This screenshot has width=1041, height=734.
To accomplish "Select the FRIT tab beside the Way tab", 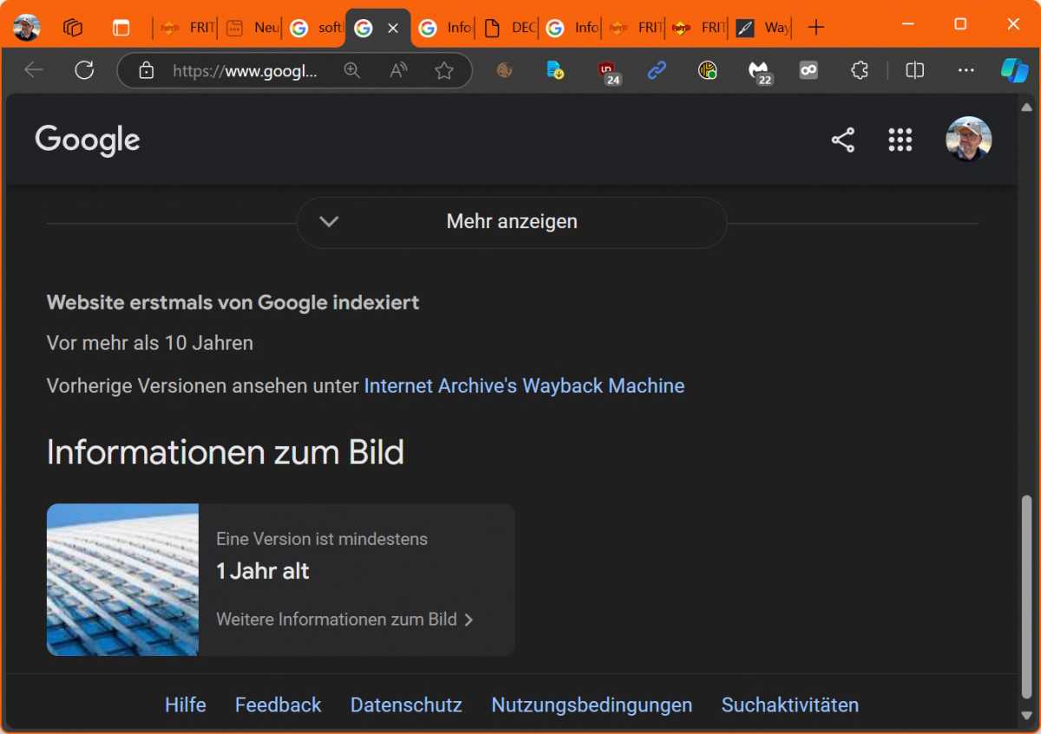I will (x=698, y=28).
